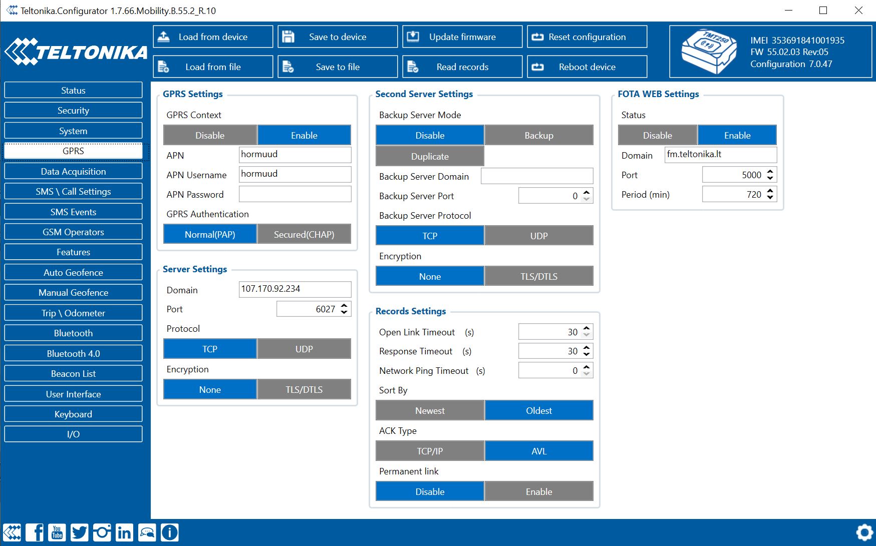Image resolution: width=876 pixels, height=546 pixels.
Task: Open the Facebook icon link
Action: 35,532
